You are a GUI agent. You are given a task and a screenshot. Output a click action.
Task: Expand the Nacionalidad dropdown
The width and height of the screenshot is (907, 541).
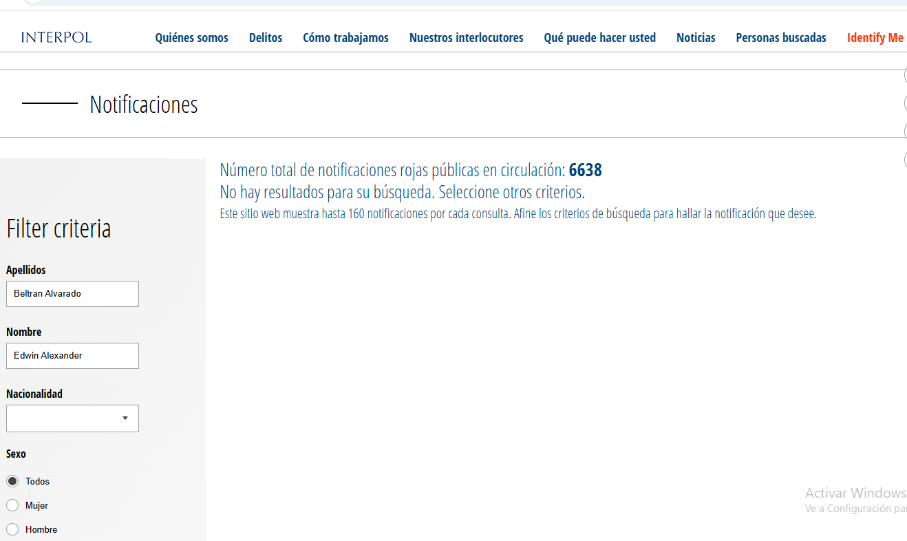coord(72,418)
